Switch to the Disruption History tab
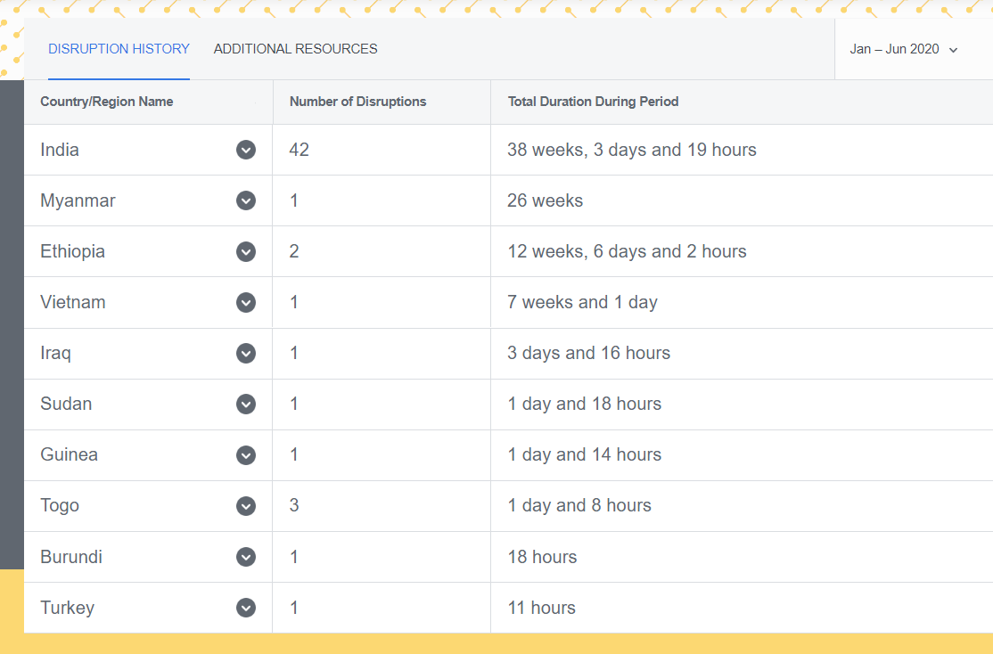This screenshot has height=654, width=993. click(119, 49)
